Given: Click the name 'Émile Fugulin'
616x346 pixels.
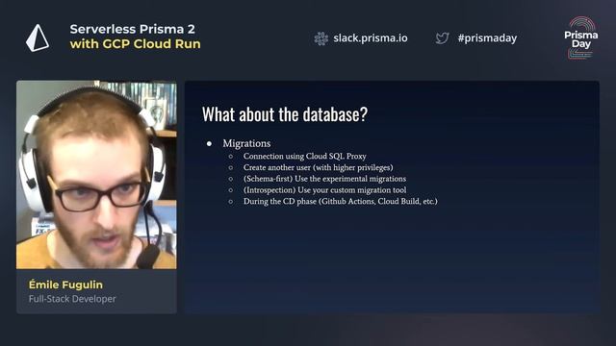Looking at the screenshot, I should [65, 284].
